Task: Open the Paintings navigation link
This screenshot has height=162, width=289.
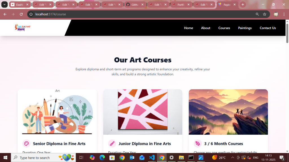Action: click(x=245, y=28)
